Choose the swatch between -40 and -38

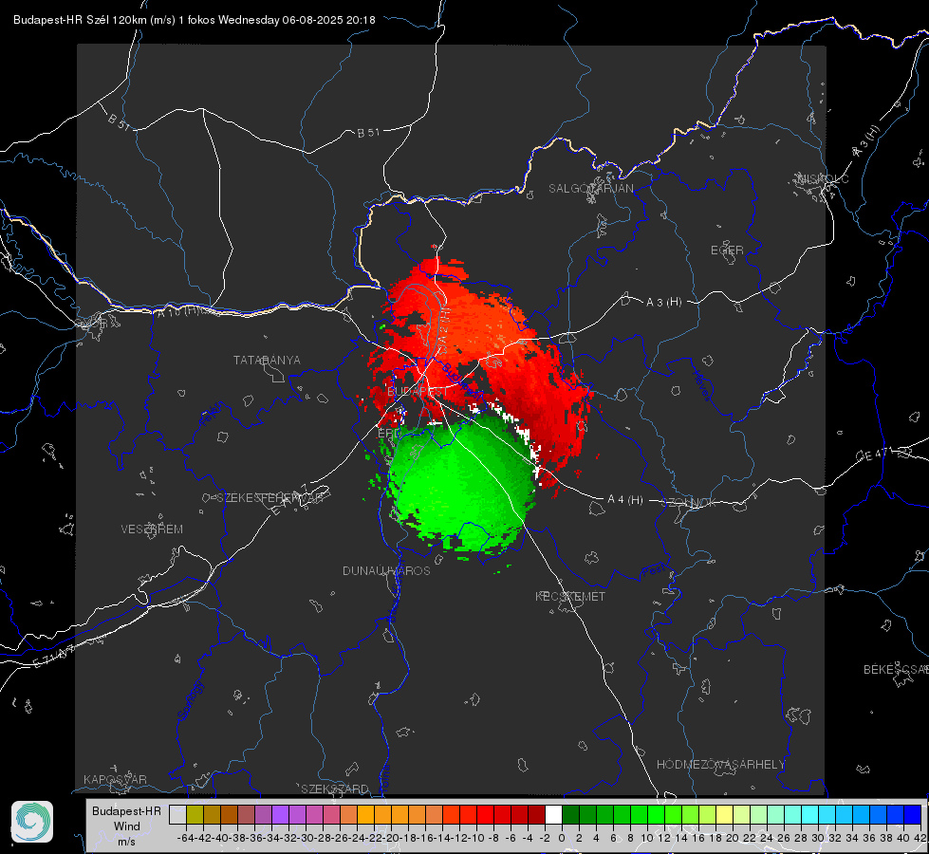click(x=229, y=814)
